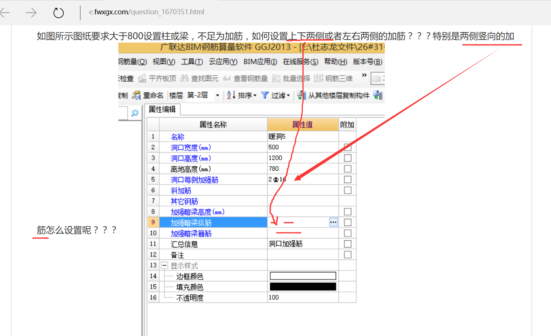Click the 属性名称 column header
Image resolution: width=551 pixels, height=336 pixels.
tap(213, 125)
